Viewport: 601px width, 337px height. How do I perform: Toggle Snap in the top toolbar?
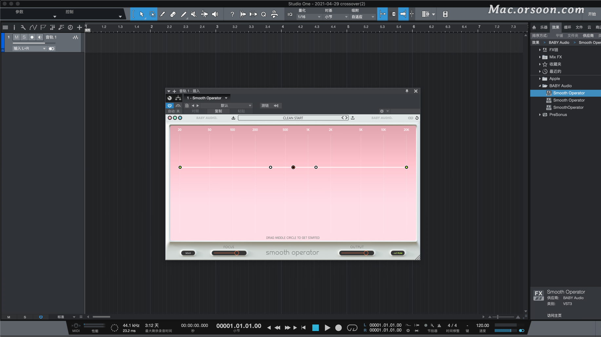click(382, 14)
